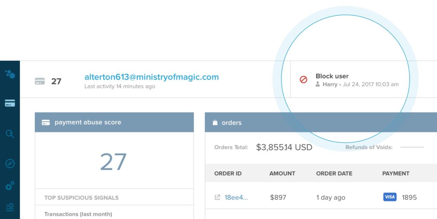
Task: Open the search tool in sidebar
Action: tap(10, 134)
